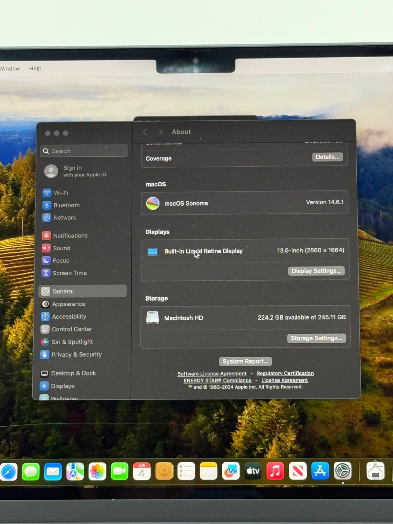The image size is (393, 524).
Task: Open Display Settings button
Action: [316, 271]
